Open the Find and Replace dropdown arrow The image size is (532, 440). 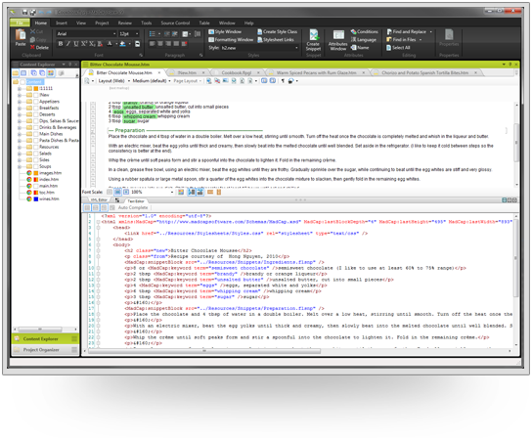[x=431, y=31]
